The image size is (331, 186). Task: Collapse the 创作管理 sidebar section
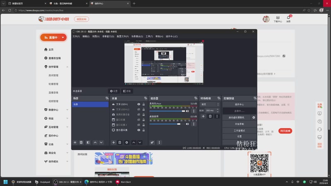67,67
